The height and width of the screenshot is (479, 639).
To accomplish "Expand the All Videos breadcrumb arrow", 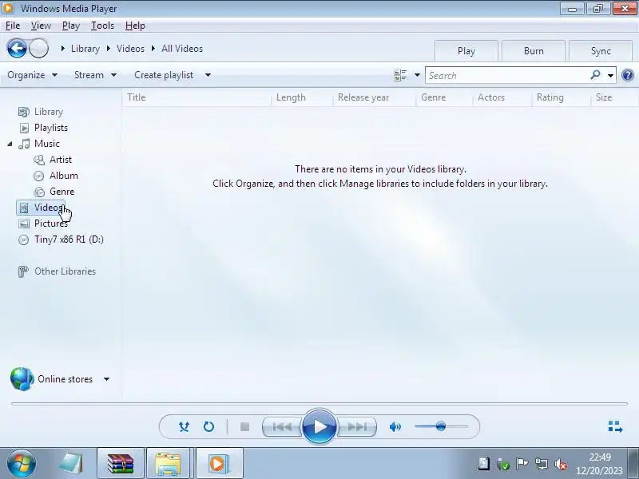I will coord(153,49).
